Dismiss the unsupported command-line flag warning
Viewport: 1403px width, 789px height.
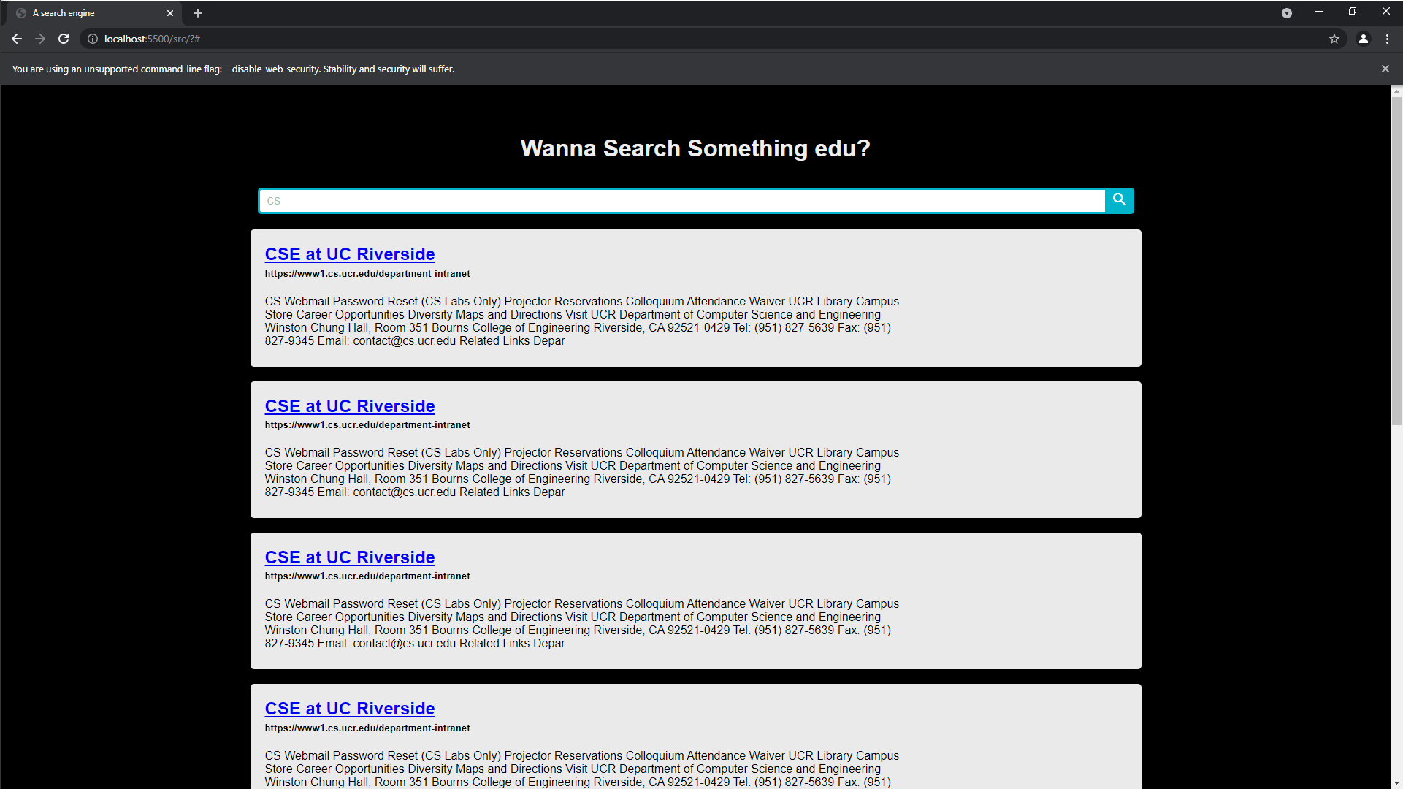1385,69
